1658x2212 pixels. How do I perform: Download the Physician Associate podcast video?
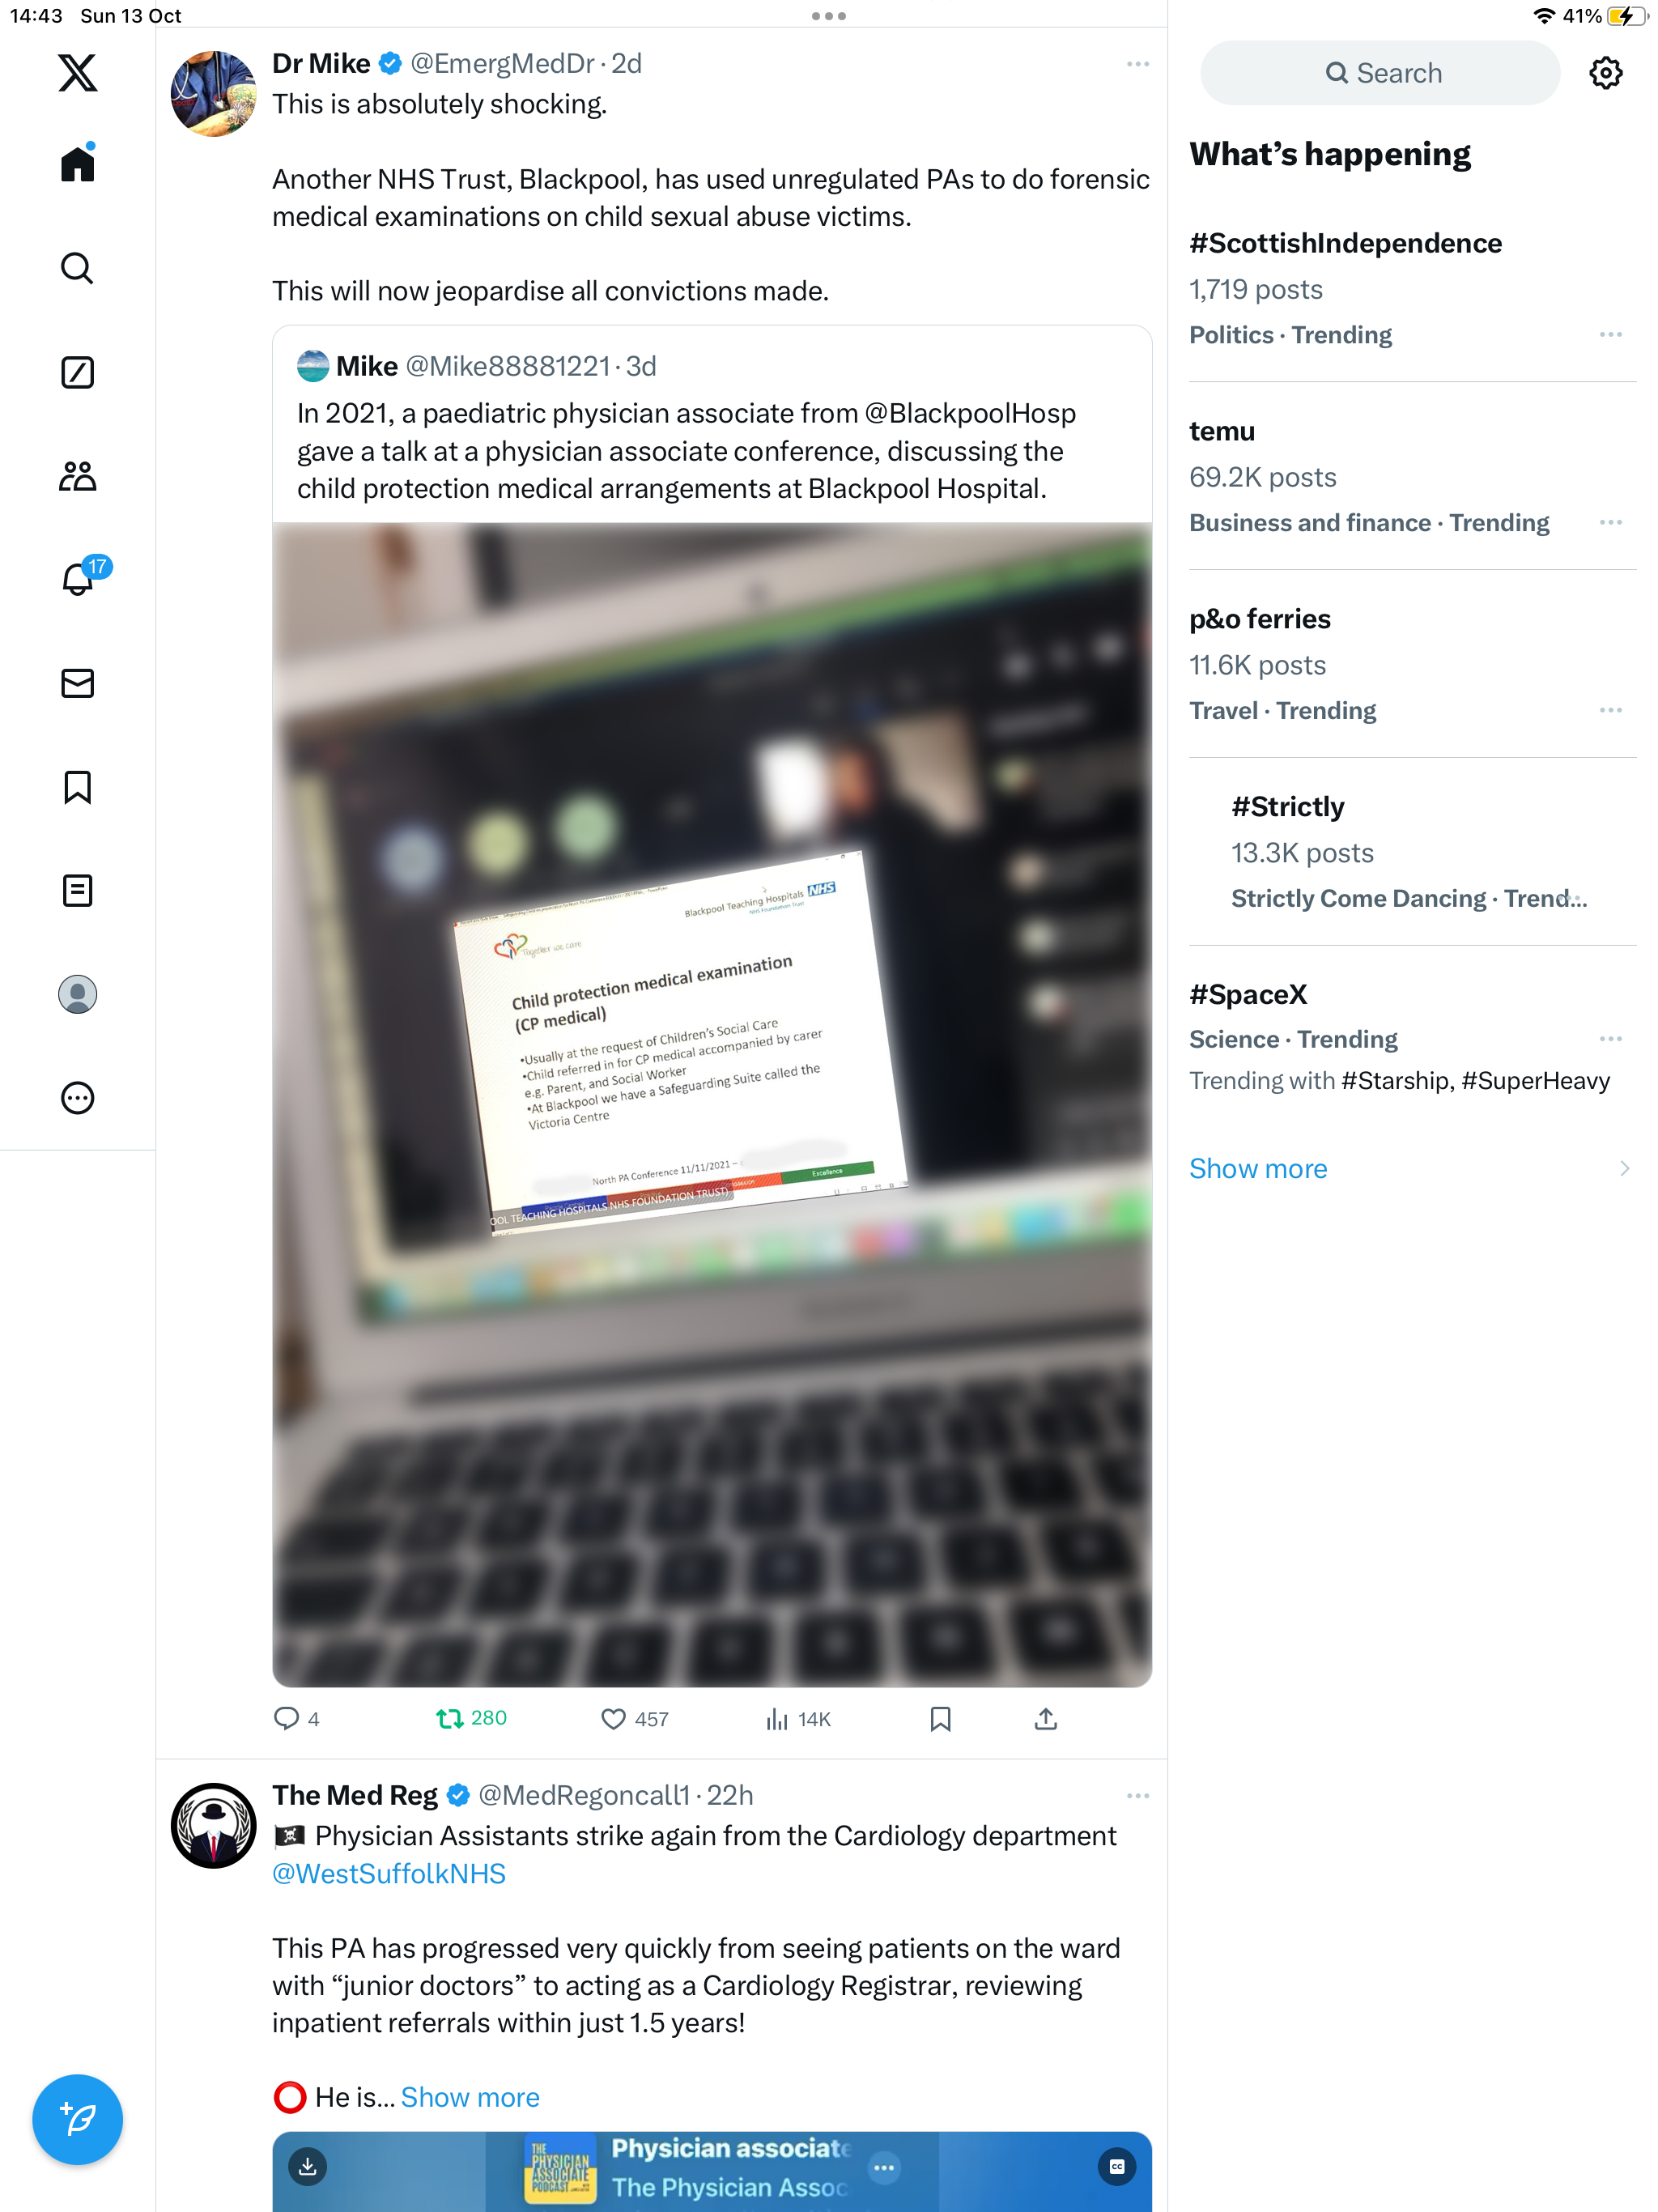pos(307,2166)
